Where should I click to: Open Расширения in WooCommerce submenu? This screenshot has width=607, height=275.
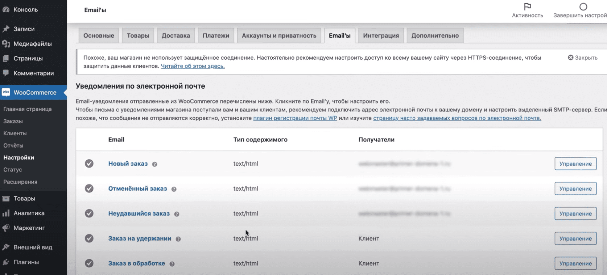(20, 182)
